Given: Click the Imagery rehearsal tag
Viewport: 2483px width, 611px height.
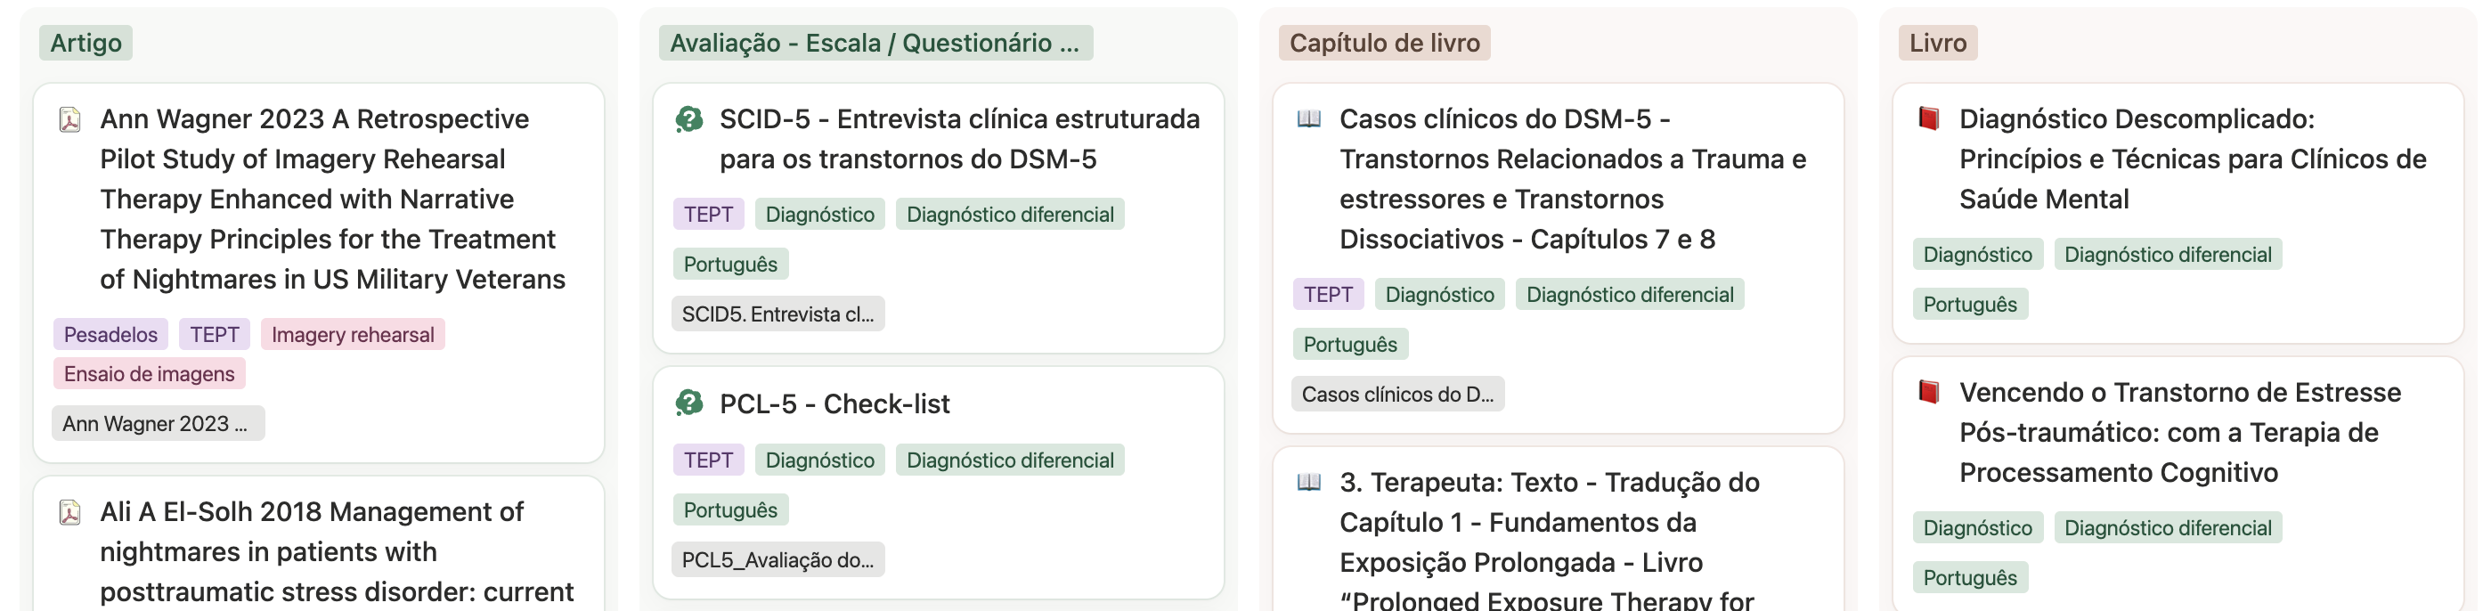Looking at the screenshot, I should click(353, 334).
